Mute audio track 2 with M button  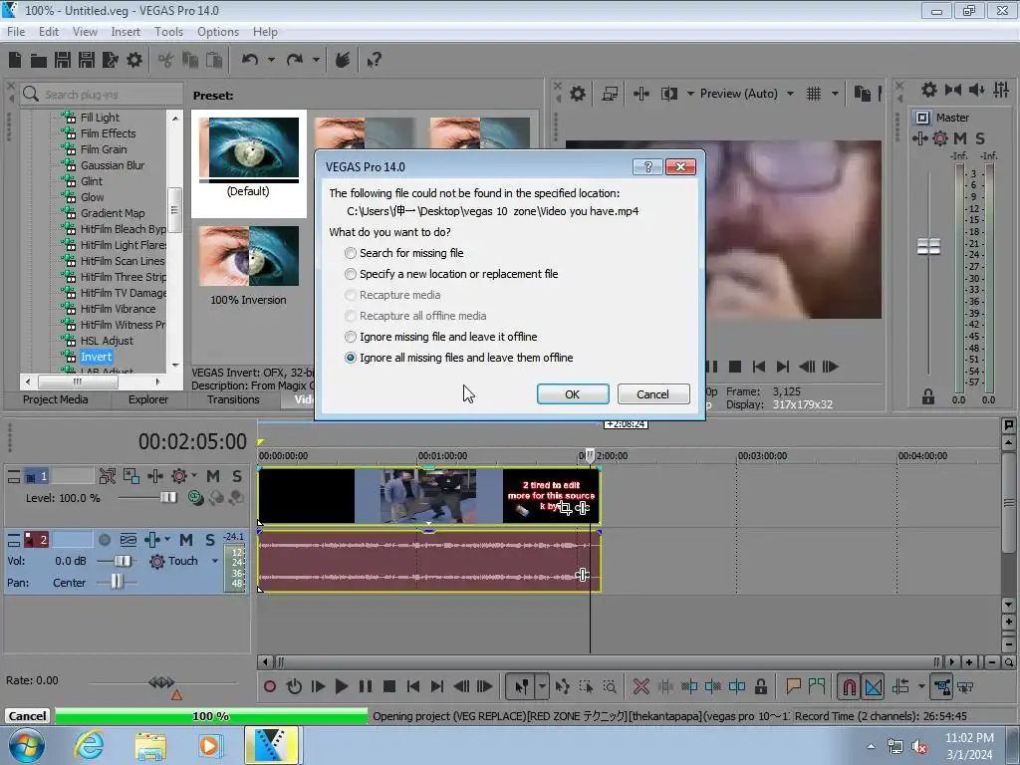pos(186,540)
